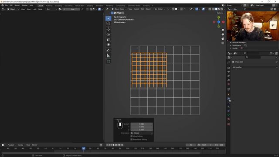Open the Orientation dropdown in Resize panel
The height and width of the screenshot is (157, 279).
(142, 133)
